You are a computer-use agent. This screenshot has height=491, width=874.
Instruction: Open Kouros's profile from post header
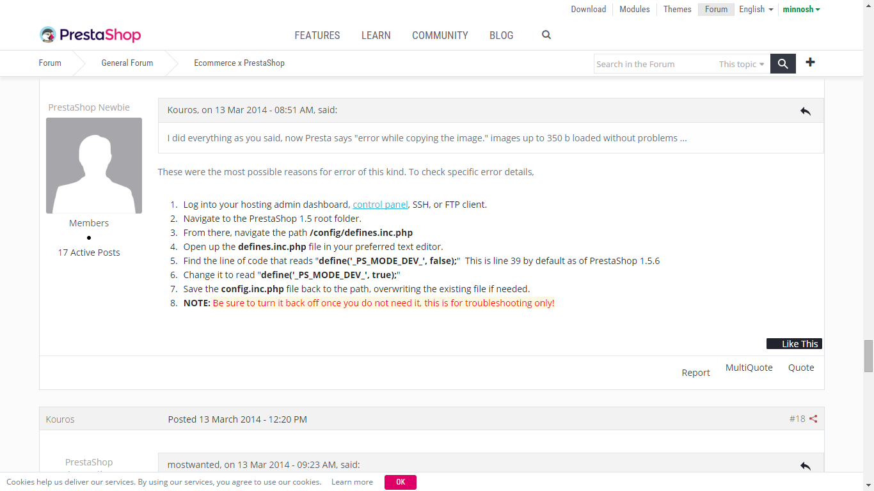click(60, 419)
